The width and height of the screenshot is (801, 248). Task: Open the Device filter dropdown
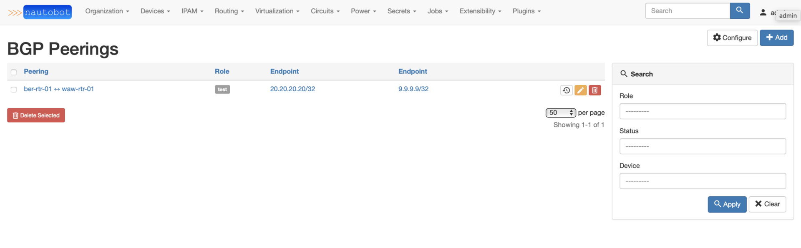tap(703, 181)
